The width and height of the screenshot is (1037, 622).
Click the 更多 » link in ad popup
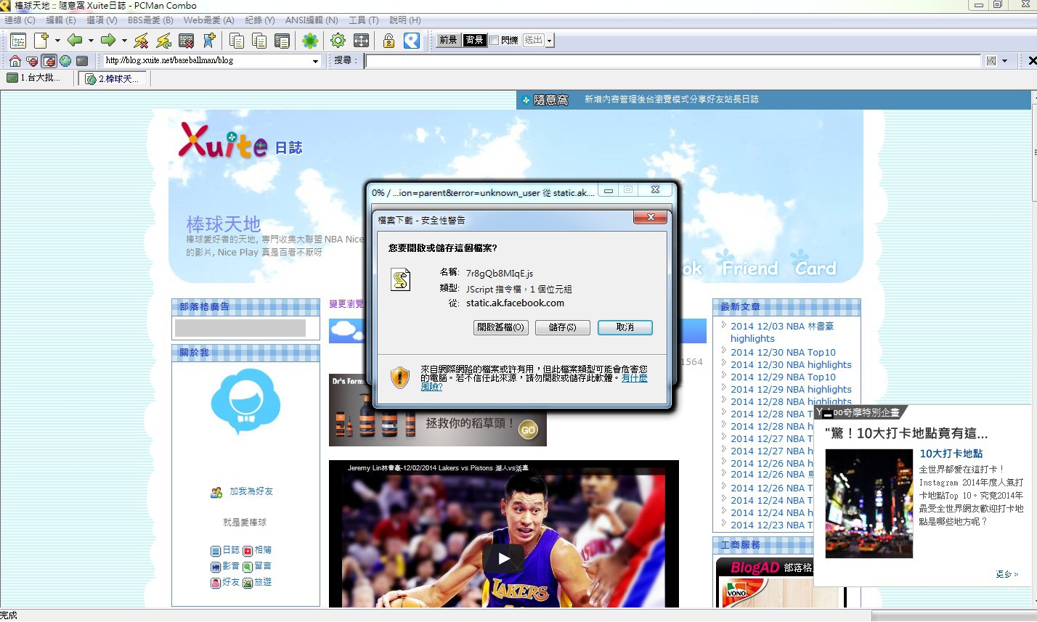(1006, 574)
